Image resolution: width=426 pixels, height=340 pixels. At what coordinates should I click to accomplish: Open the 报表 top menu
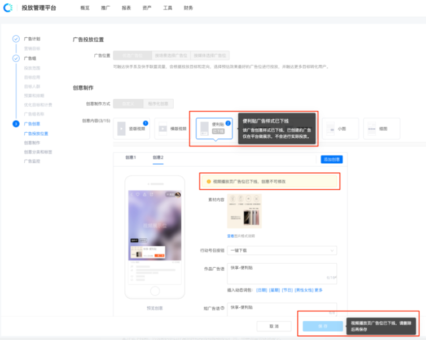coord(126,8)
